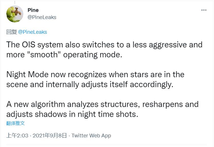Click the 上午2:03 time stamp

tap(17, 135)
